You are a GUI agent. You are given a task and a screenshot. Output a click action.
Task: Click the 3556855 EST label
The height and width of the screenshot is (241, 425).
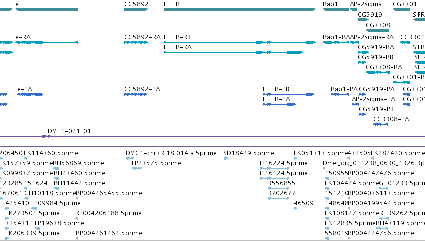point(281,183)
